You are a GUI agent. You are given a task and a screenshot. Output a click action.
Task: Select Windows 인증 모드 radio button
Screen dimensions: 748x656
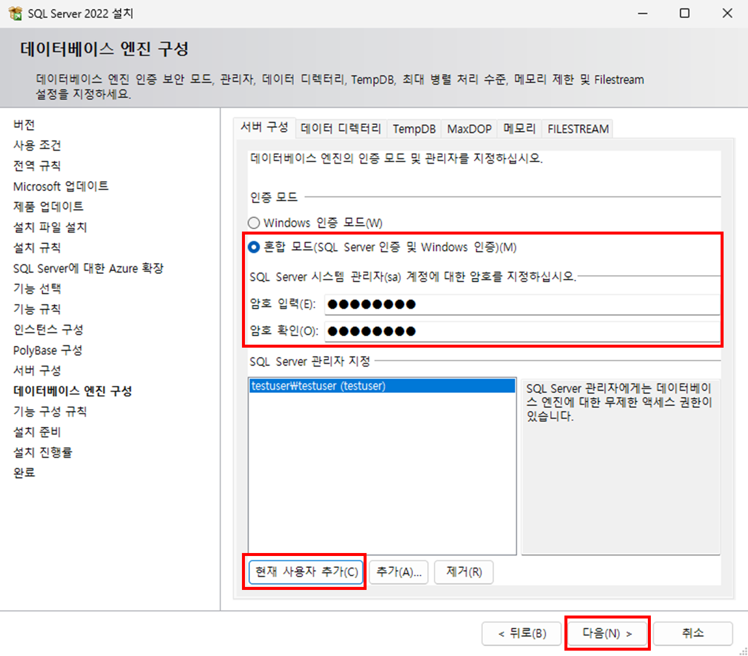tap(254, 223)
